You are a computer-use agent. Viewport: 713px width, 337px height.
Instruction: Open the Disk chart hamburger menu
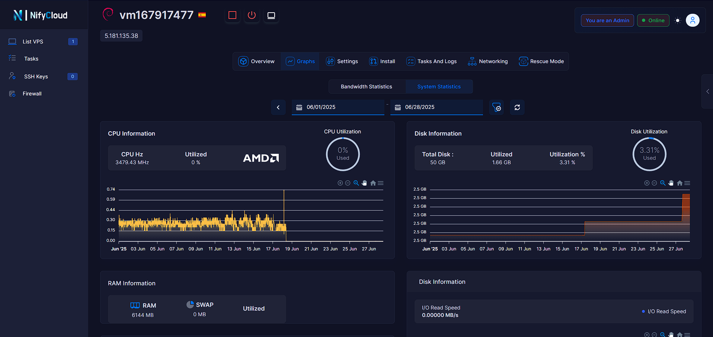tap(687, 183)
